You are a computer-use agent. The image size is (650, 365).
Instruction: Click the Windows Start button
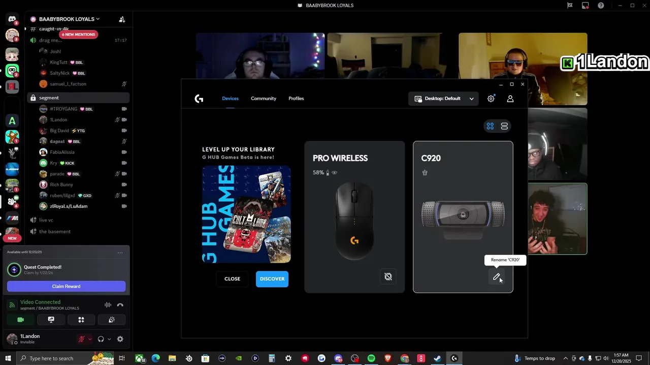pyautogui.click(x=8, y=358)
